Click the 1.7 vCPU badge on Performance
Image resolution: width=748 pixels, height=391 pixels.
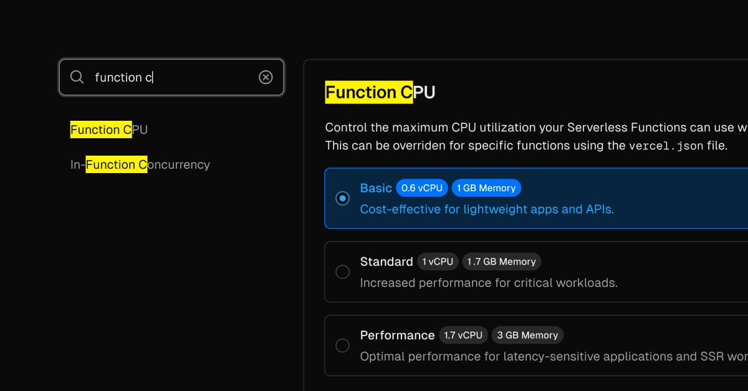[x=463, y=335]
